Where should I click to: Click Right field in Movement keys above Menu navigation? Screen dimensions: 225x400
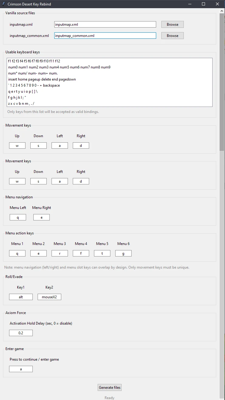tap(81, 181)
